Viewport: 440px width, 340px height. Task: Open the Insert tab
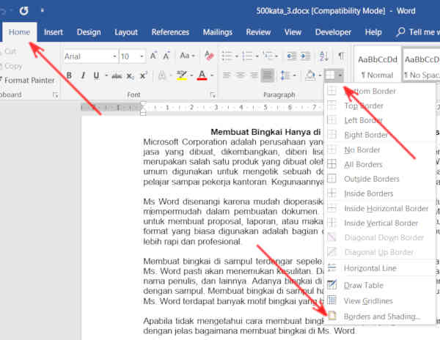tap(54, 32)
